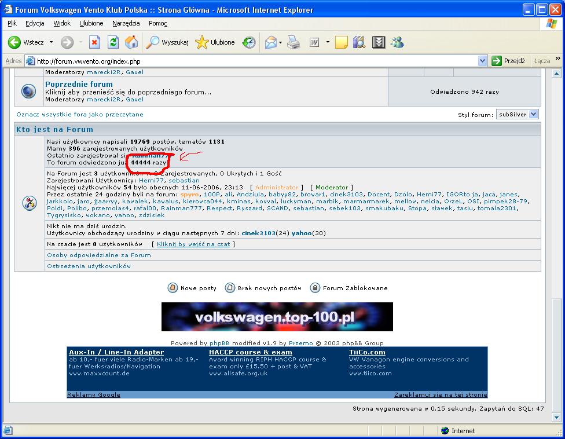Print the page with printer icon
The width and height of the screenshot is (565, 439).
(293, 42)
